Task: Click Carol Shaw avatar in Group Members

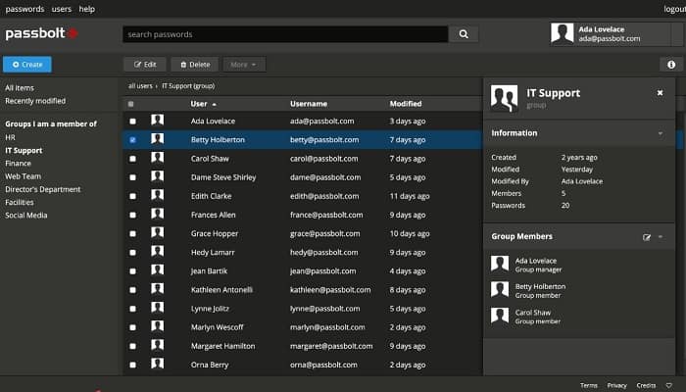Action: tap(500, 316)
